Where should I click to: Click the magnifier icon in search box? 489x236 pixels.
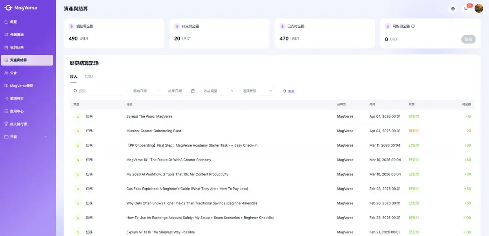pyautogui.click(x=75, y=91)
